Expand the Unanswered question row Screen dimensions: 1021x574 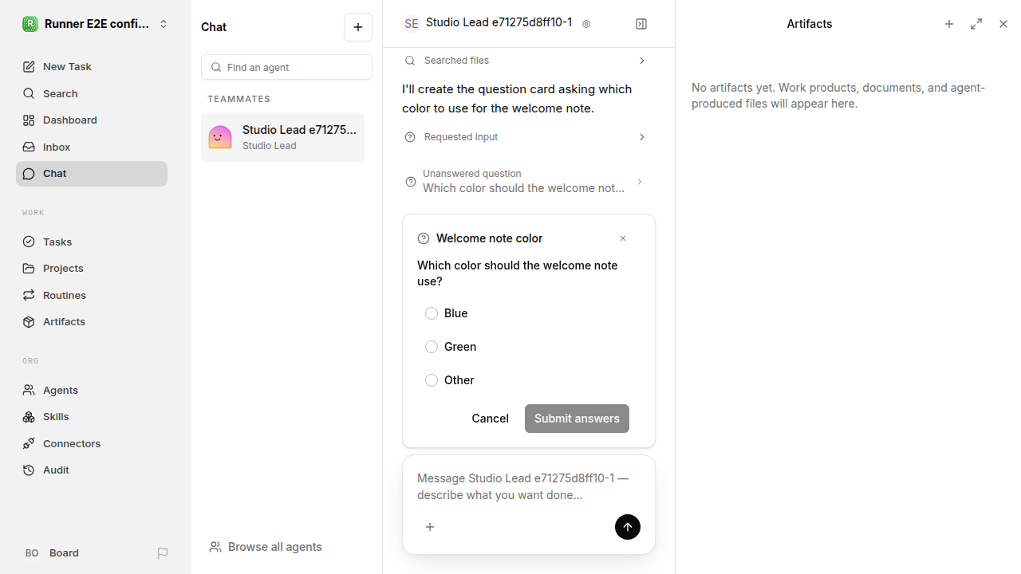(525, 182)
